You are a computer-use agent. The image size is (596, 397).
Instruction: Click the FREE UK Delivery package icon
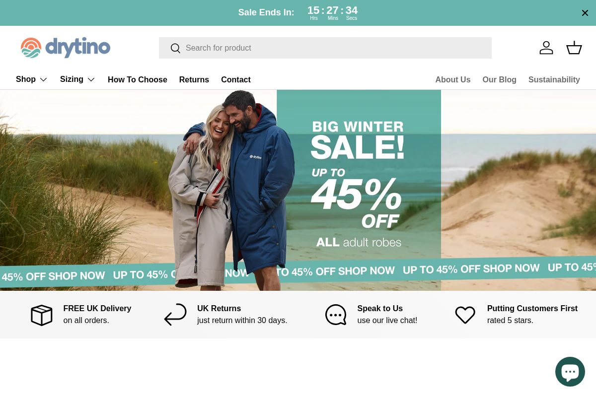click(41, 315)
